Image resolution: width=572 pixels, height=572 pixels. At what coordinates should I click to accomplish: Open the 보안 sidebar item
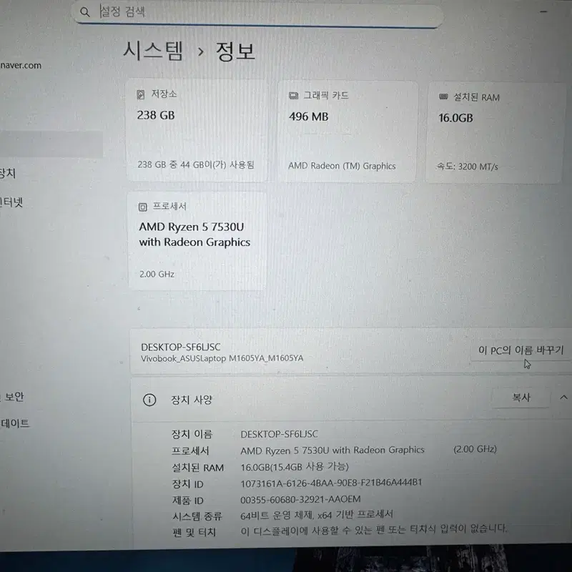tap(14, 397)
